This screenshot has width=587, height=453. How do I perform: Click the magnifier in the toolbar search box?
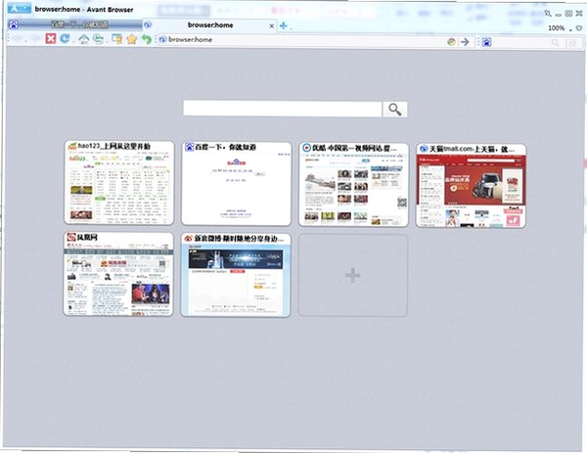point(556,43)
